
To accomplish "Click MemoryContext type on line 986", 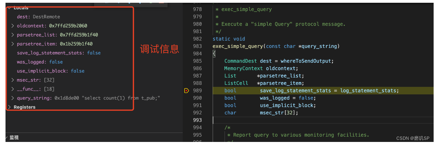I will [244, 69].
